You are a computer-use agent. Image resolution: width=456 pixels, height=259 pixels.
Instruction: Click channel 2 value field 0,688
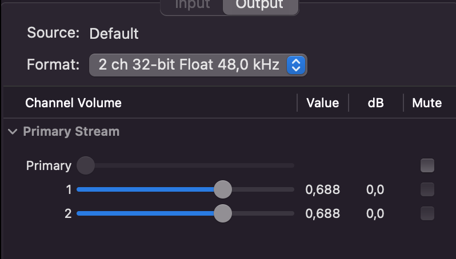(322, 214)
